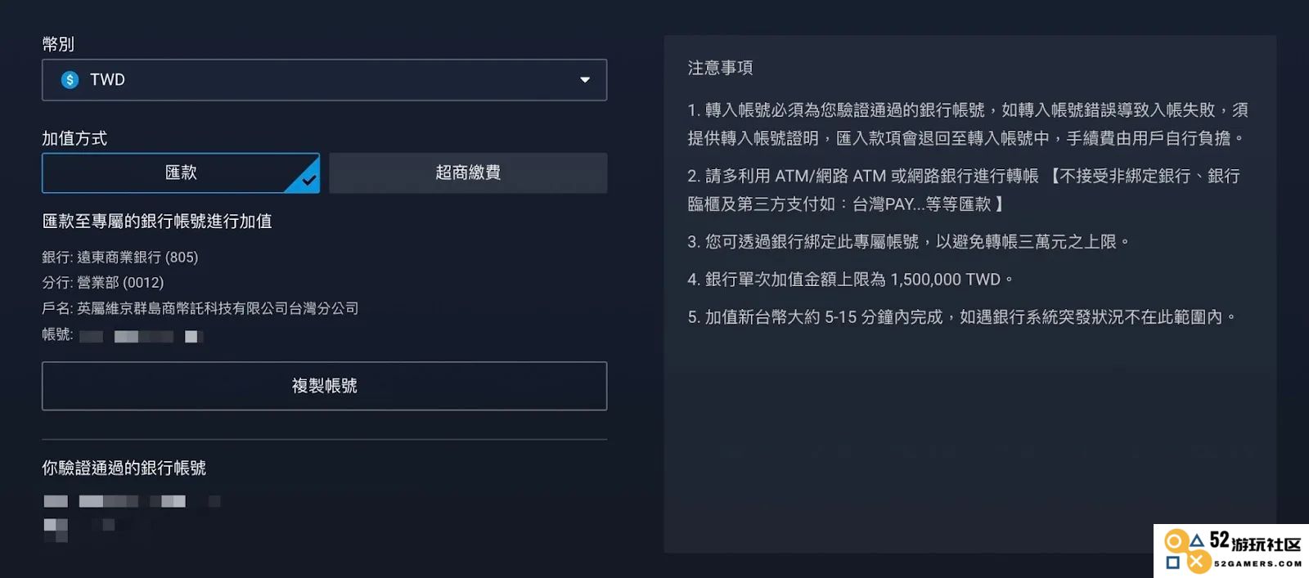This screenshot has height=578, width=1309.
Task: Click the blurred 帳號 account number
Action: [140, 336]
